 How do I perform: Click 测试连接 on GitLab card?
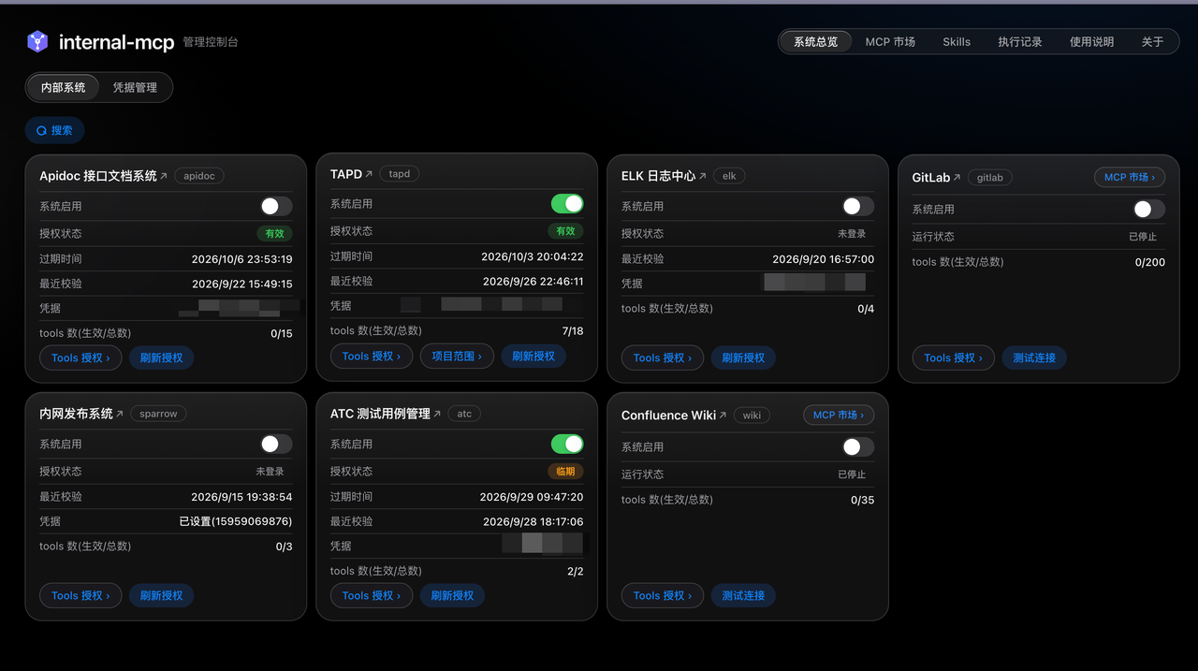point(1034,357)
